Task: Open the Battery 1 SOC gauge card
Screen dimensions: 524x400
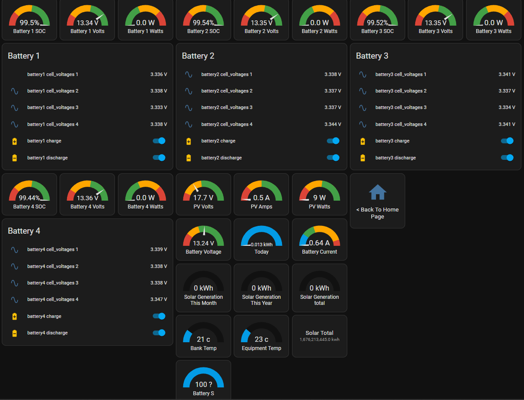Action: pos(29,20)
